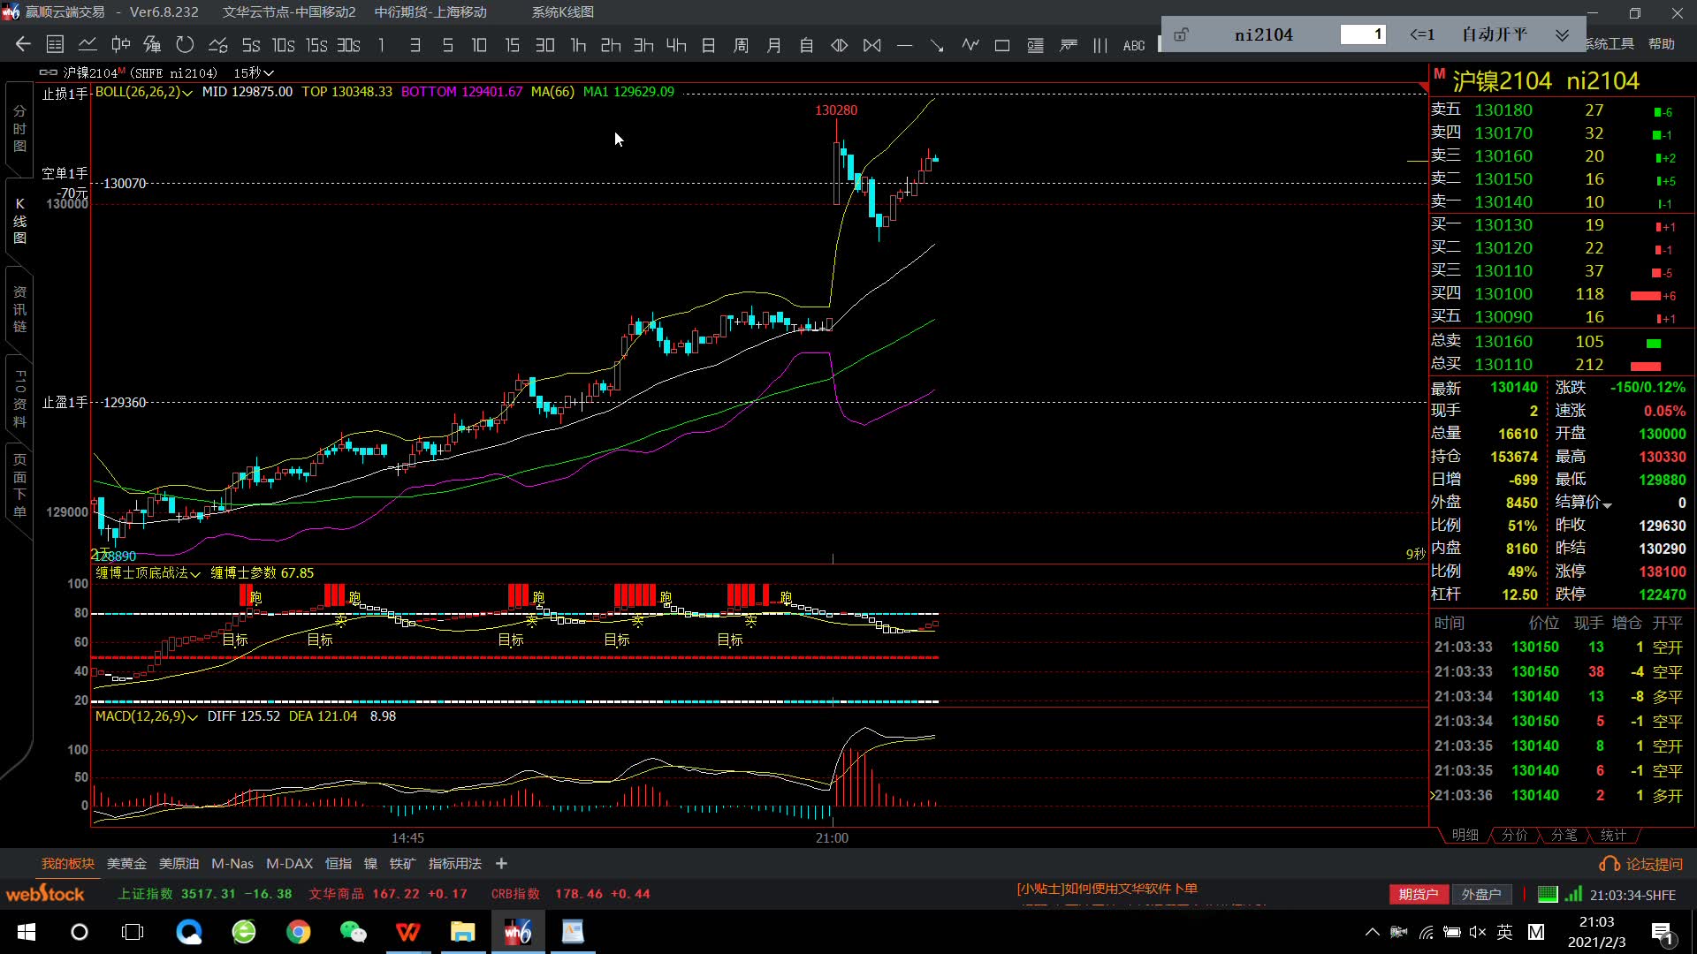Click 自动开平 auto open-close button
The height and width of the screenshot is (954, 1697).
pos(1494,34)
